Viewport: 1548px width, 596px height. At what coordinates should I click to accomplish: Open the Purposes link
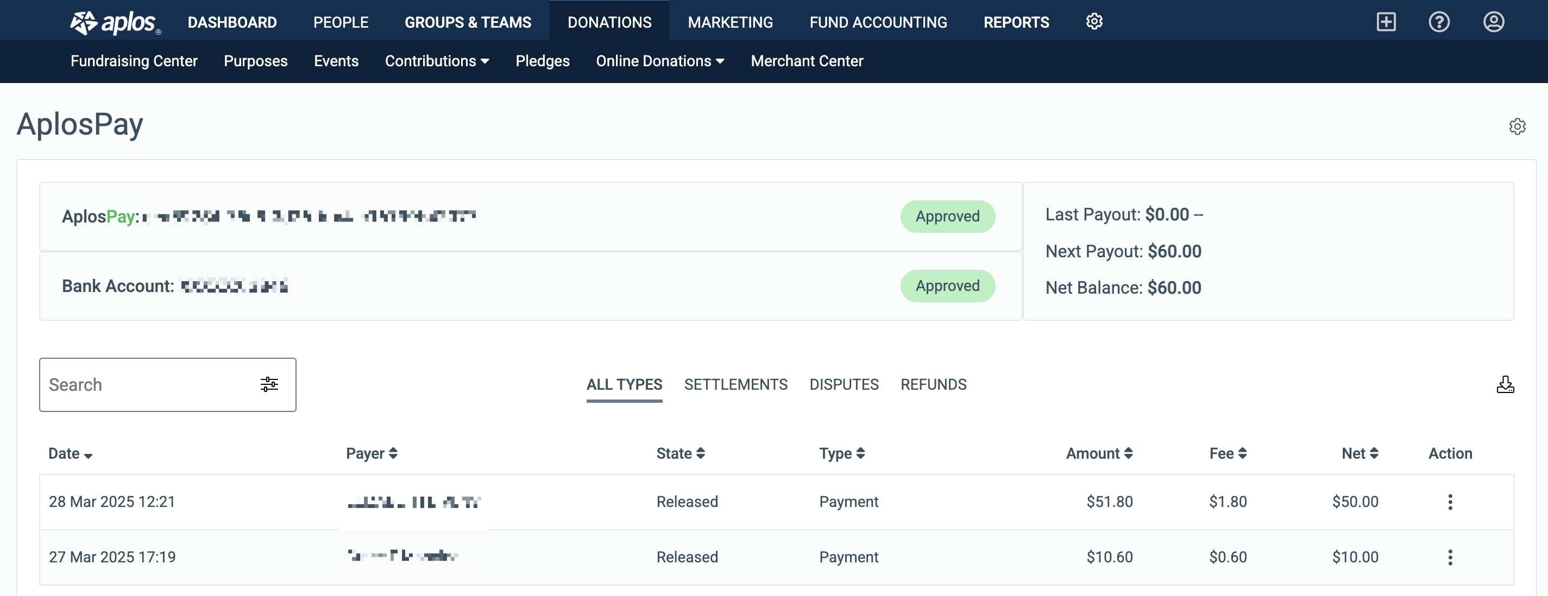click(x=255, y=61)
